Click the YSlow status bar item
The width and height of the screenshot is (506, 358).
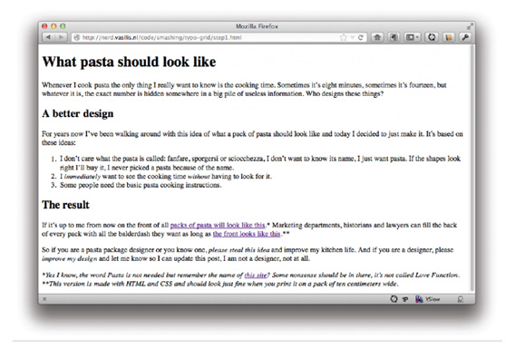coord(428,299)
